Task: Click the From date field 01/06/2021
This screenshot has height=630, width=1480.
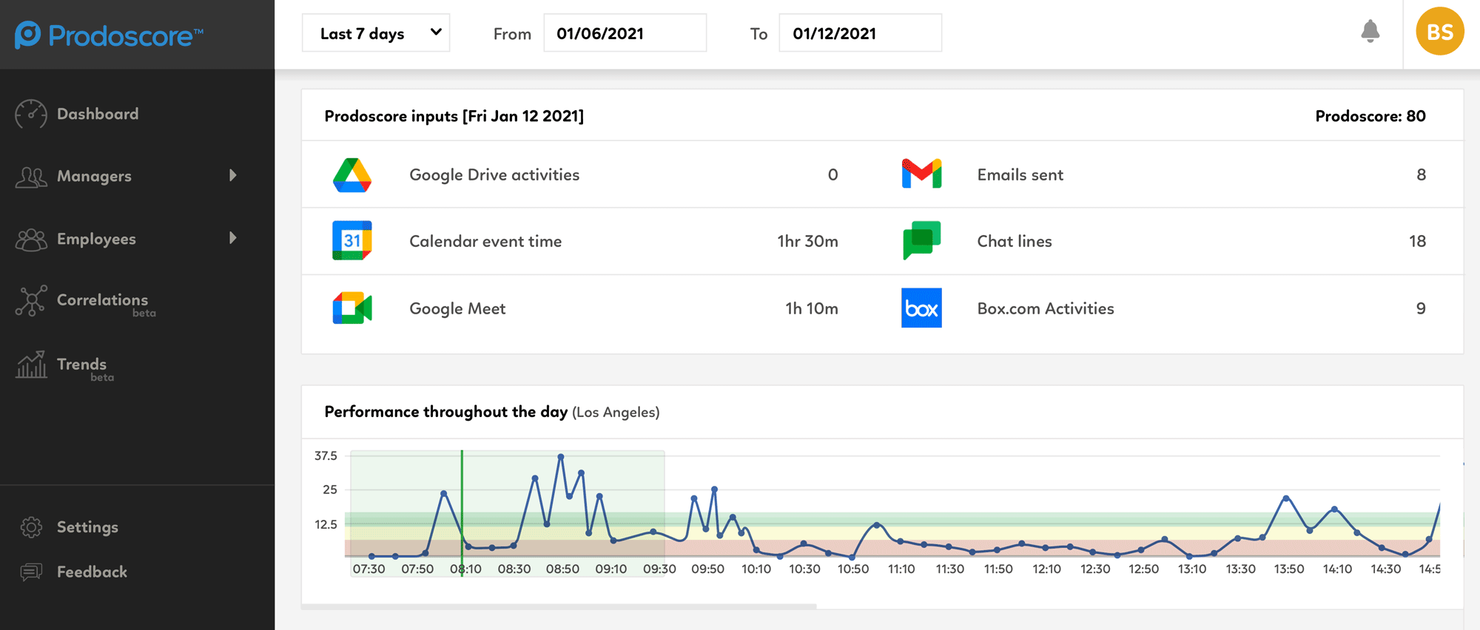Action: pyautogui.click(x=625, y=33)
